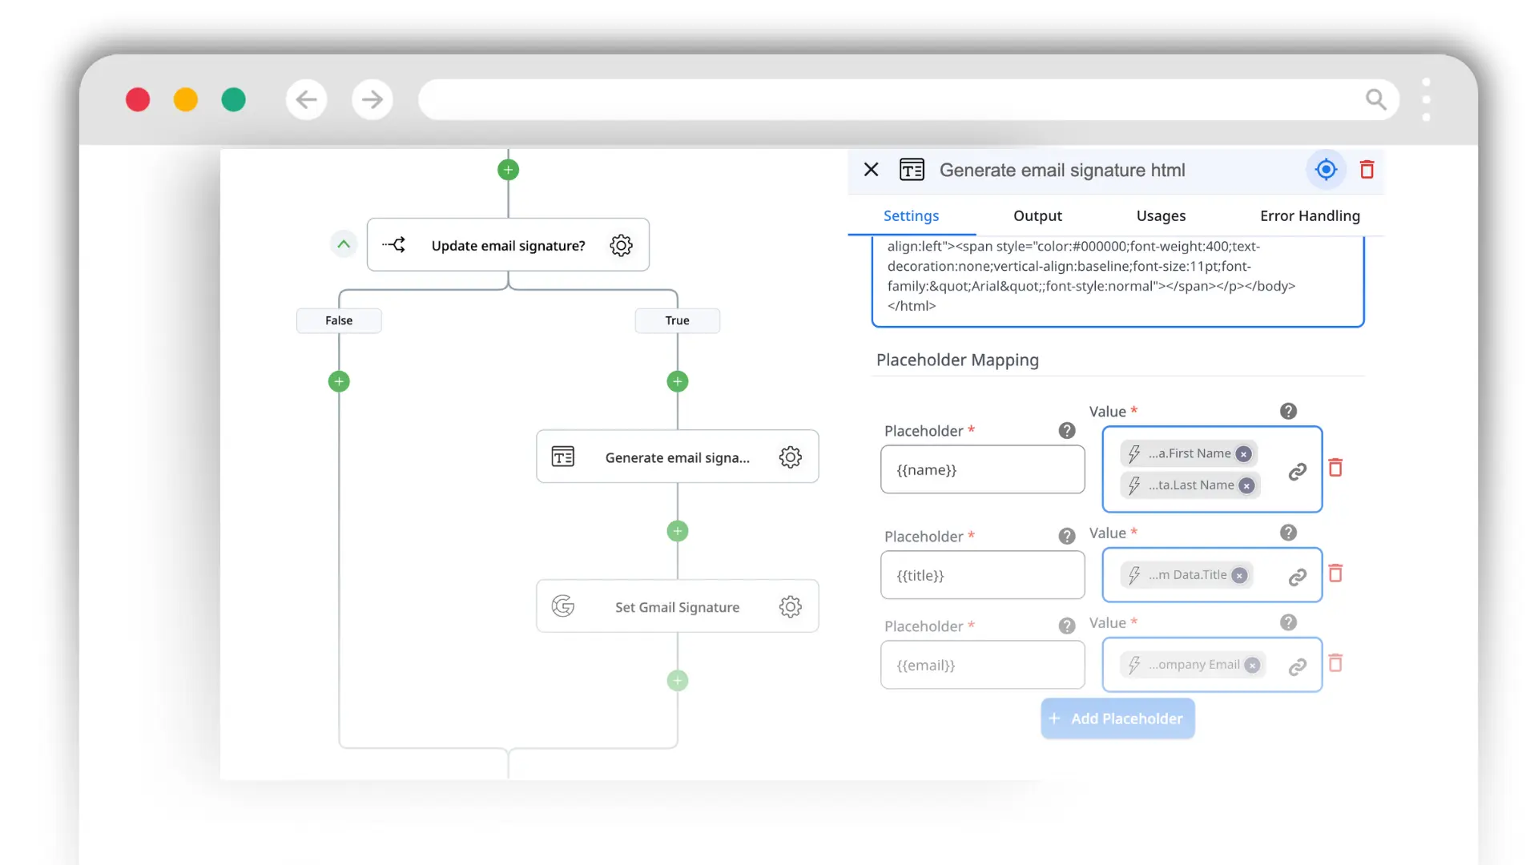The width and height of the screenshot is (1538, 865).
Task: Delete the {{name}} placeholder row
Action: [1335, 467]
